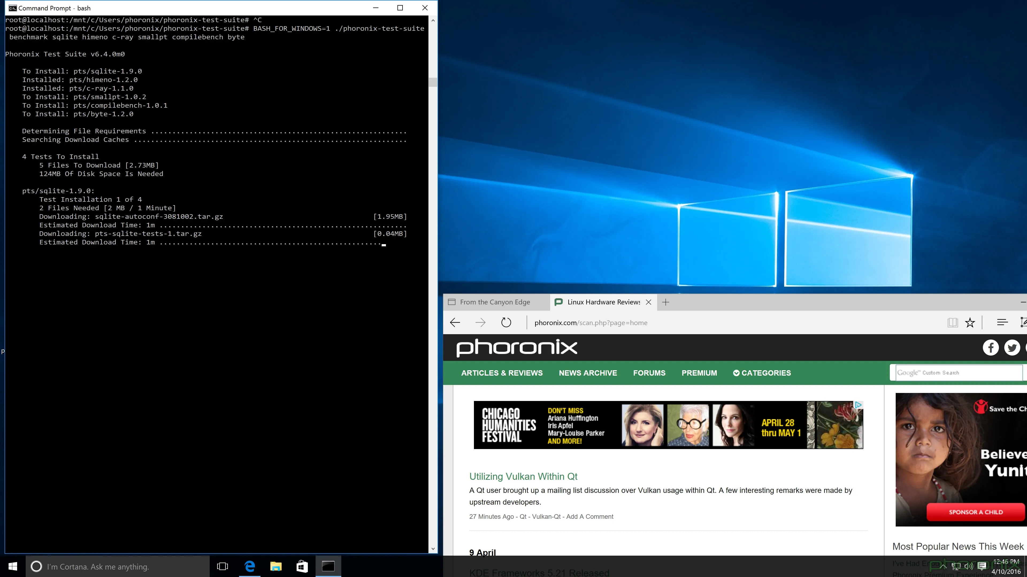Screen dimensions: 1027x577
Task: Open the Action Center notifications icon
Action: tap(982, 566)
